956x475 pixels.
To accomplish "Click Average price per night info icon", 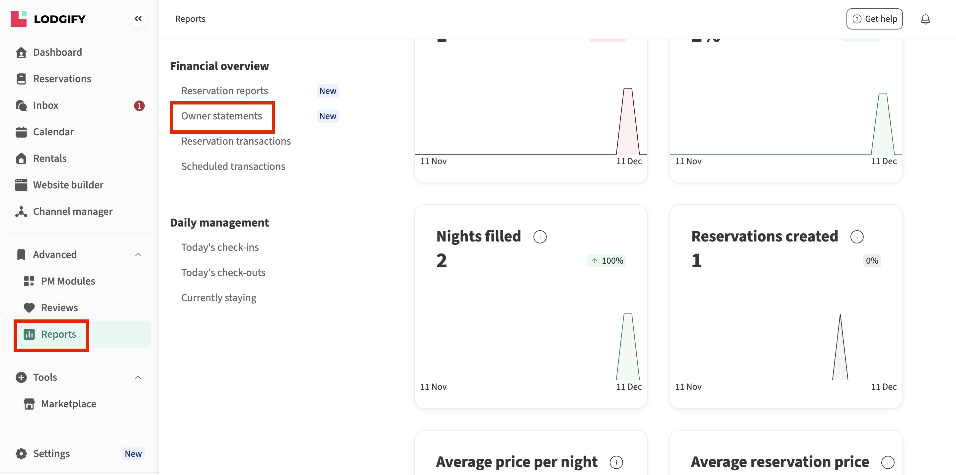I will click(616, 462).
